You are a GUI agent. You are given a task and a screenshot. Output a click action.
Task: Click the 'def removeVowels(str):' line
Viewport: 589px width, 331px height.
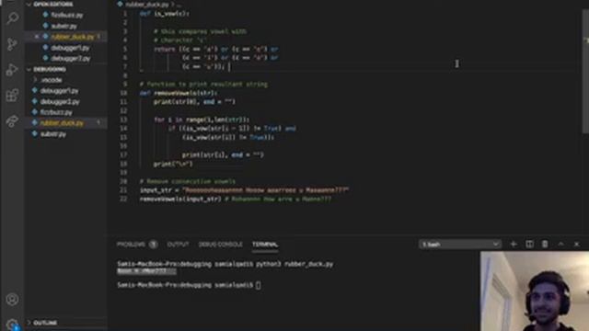click(179, 93)
